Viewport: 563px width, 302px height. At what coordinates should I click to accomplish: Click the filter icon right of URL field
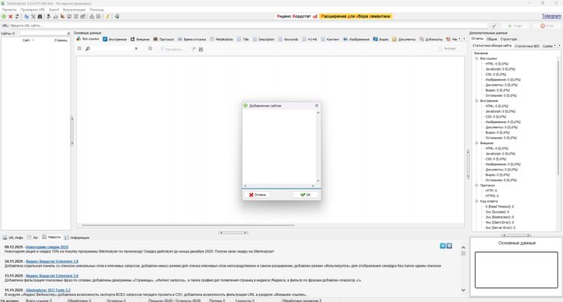tap(494, 26)
